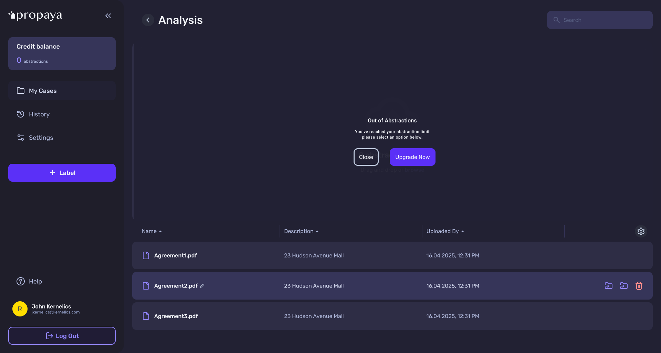Focus the Search input field
This screenshot has height=353, width=661.
tap(600, 20)
